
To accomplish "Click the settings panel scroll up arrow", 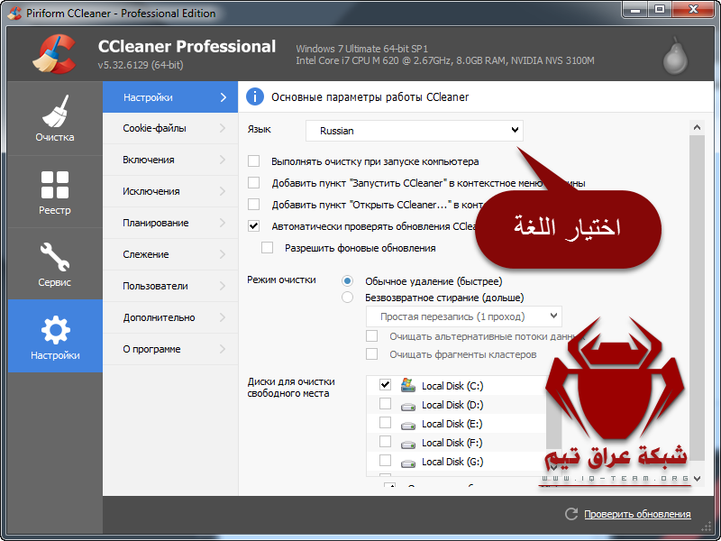I will [x=697, y=127].
